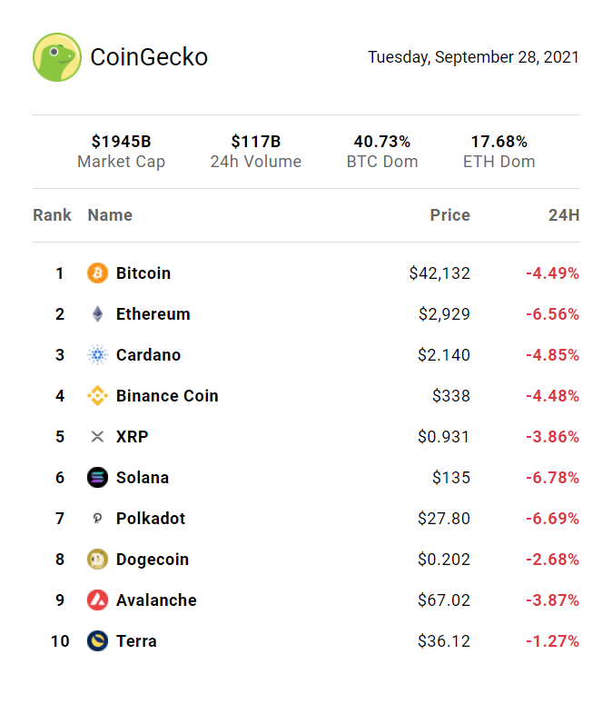Click the $1945B Market Cap figure
Image resolution: width=612 pixels, height=704 pixels.
pos(121,142)
